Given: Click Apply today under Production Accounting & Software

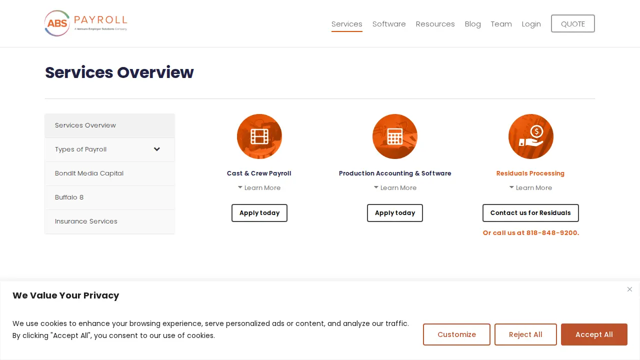Looking at the screenshot, I should (x=395, y=213).
